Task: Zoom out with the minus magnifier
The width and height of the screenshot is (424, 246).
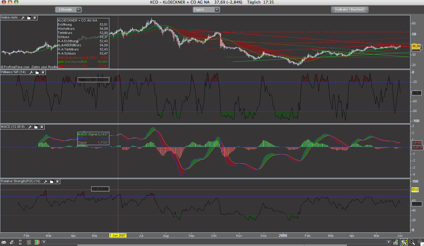Action: click(x=412, y=242)
